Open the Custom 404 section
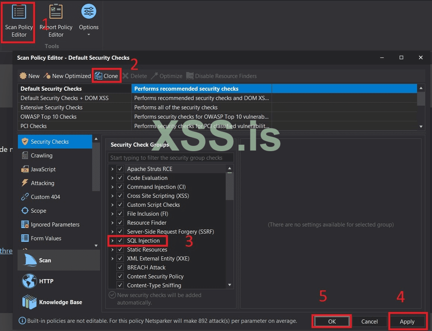The width and height of the screenshot is (432, 331). (x=55, y=197)
